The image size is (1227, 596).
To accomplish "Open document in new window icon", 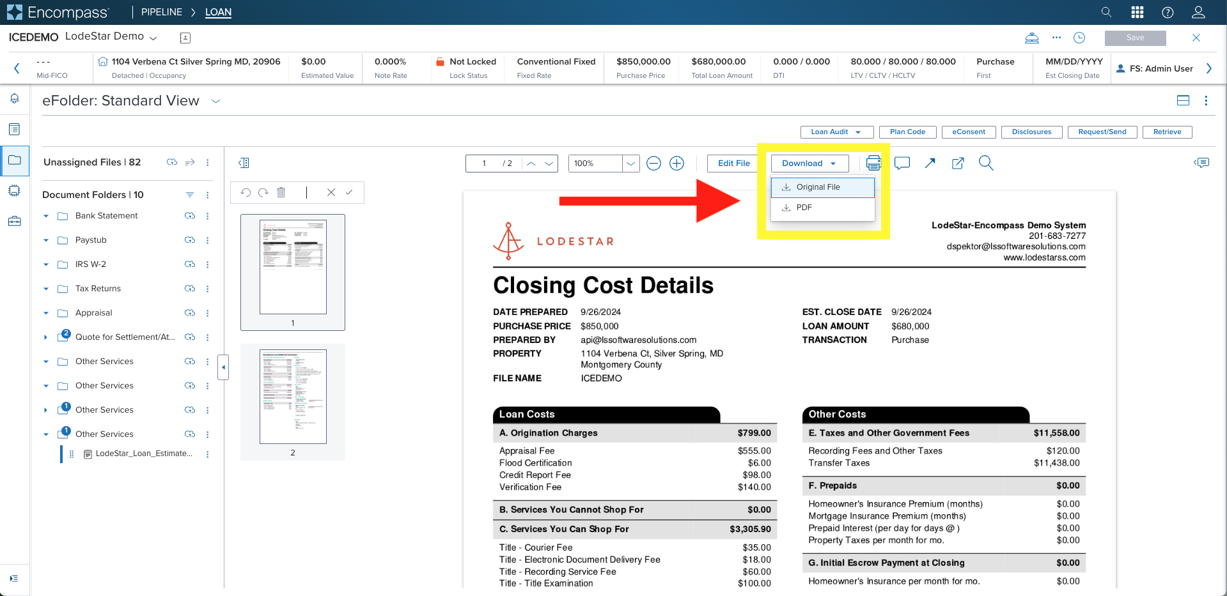I will [x=958, y=164].
